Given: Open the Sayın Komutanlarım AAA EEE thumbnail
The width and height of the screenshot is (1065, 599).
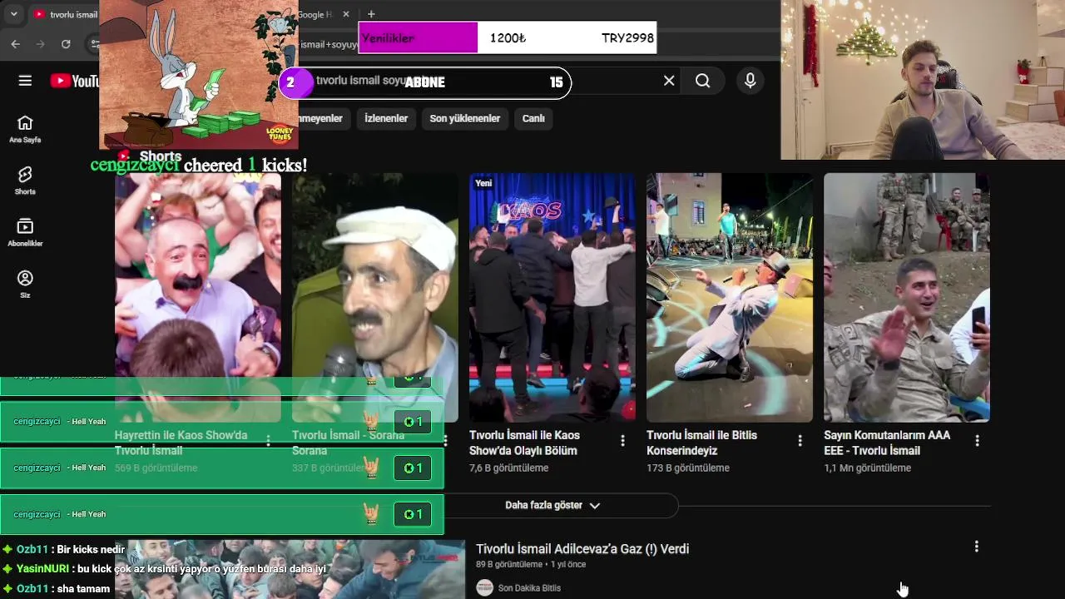Looking at the screenshot, I should [x=907, y=297].
